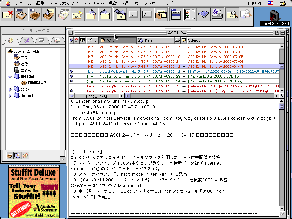Sort by size column header icon
This screenshot has width=292, height=219.
(x=177, y=40)
